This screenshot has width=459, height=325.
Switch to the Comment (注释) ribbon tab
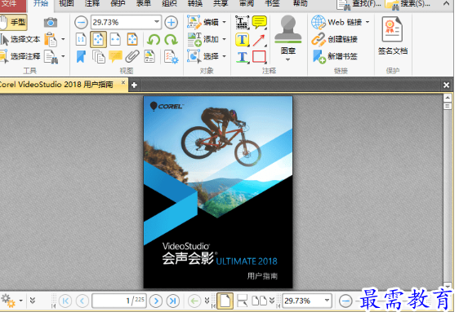pyautogui.click(x=92, y=3)
